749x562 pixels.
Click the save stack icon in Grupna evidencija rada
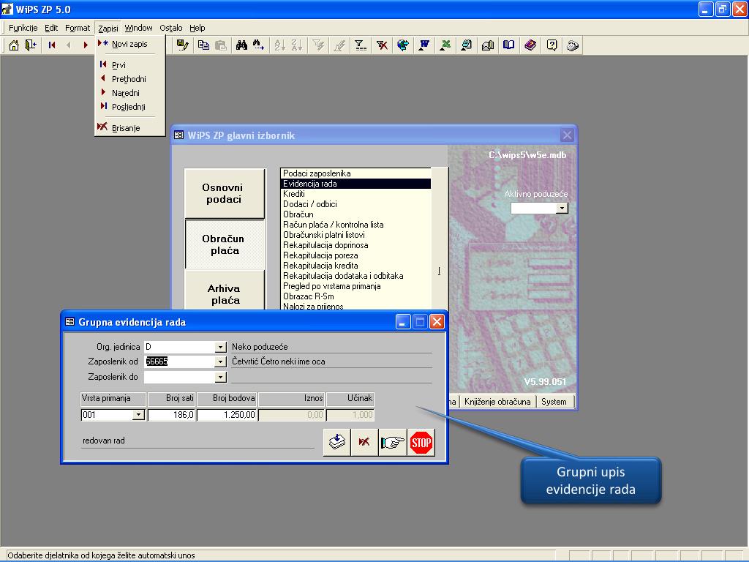click(337, 443)
